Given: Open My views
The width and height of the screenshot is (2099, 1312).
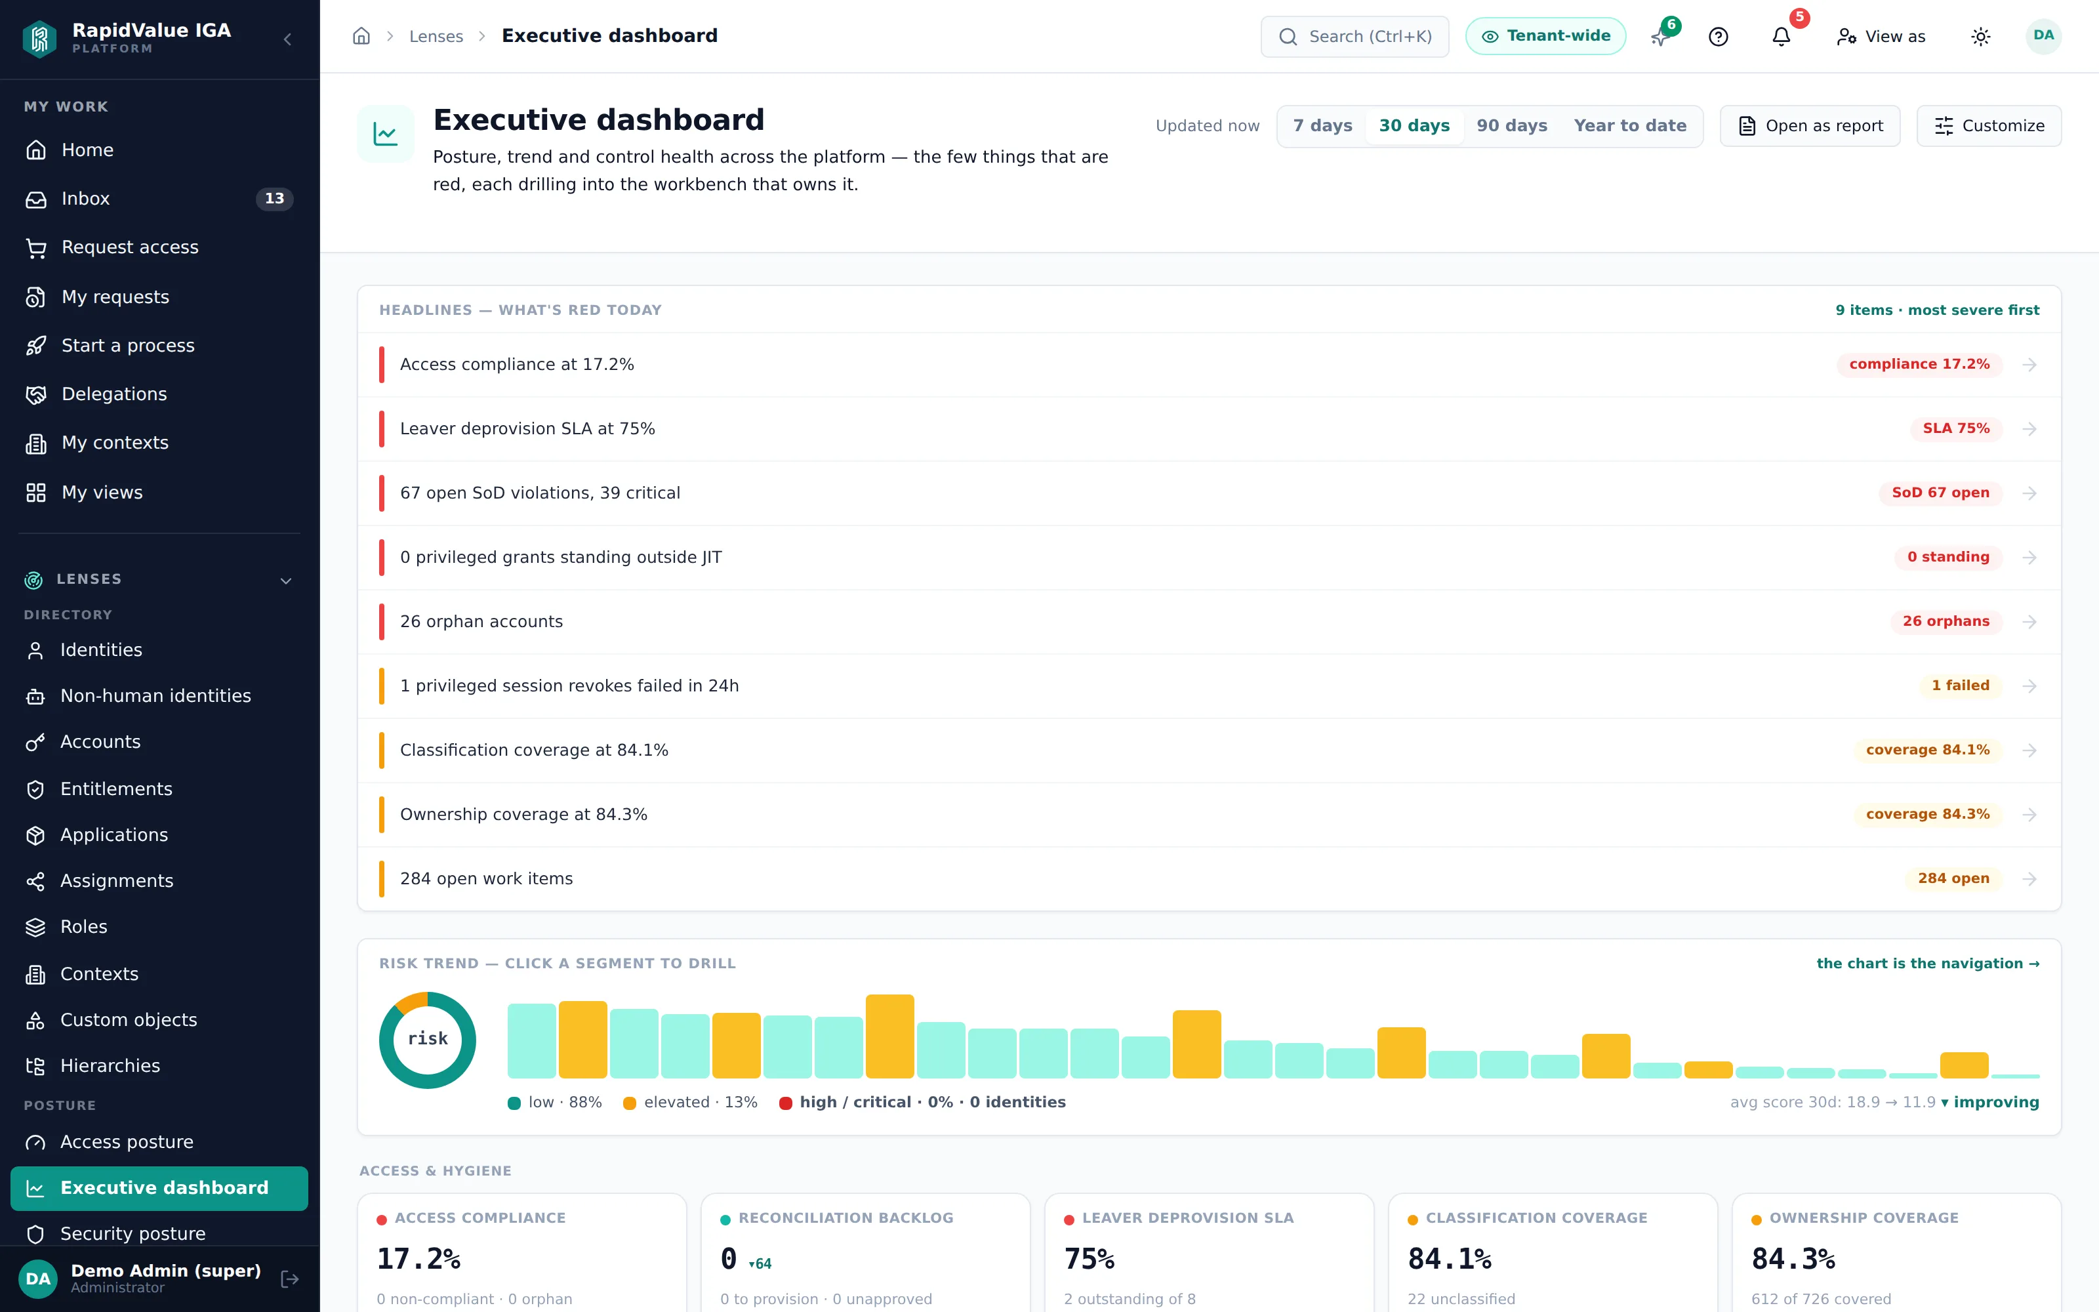Looking at the screenshot, I should pos(159,492).
